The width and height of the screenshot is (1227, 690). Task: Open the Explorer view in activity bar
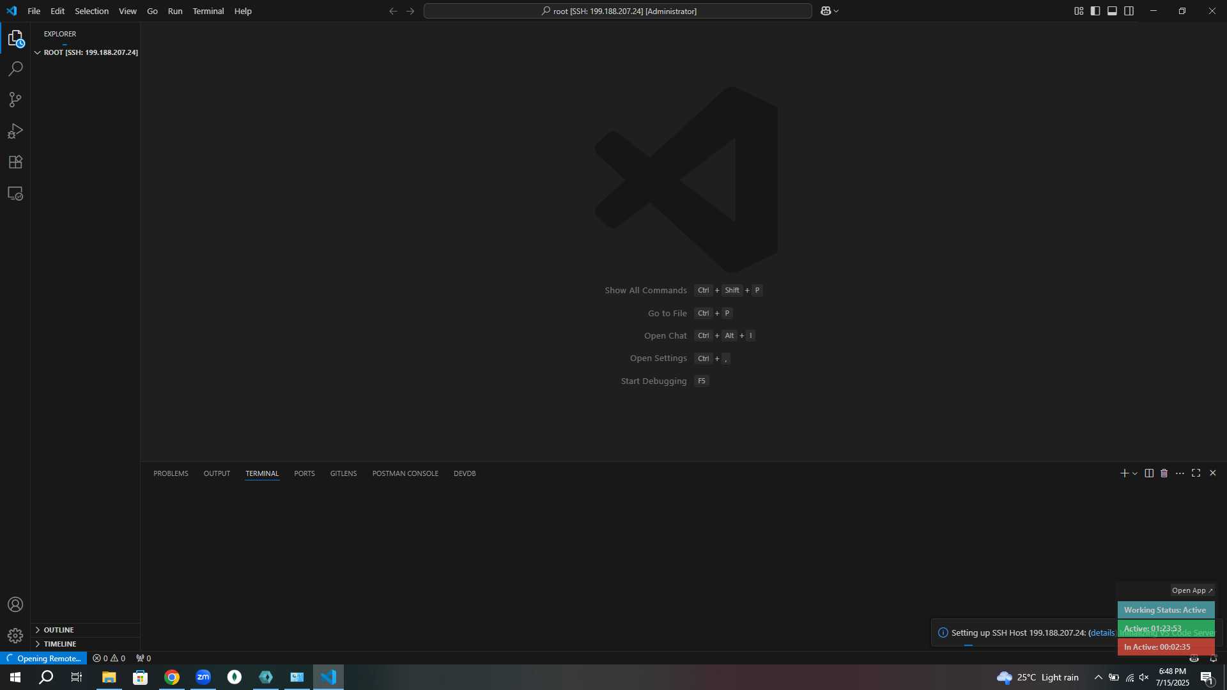tap(15, 38)
